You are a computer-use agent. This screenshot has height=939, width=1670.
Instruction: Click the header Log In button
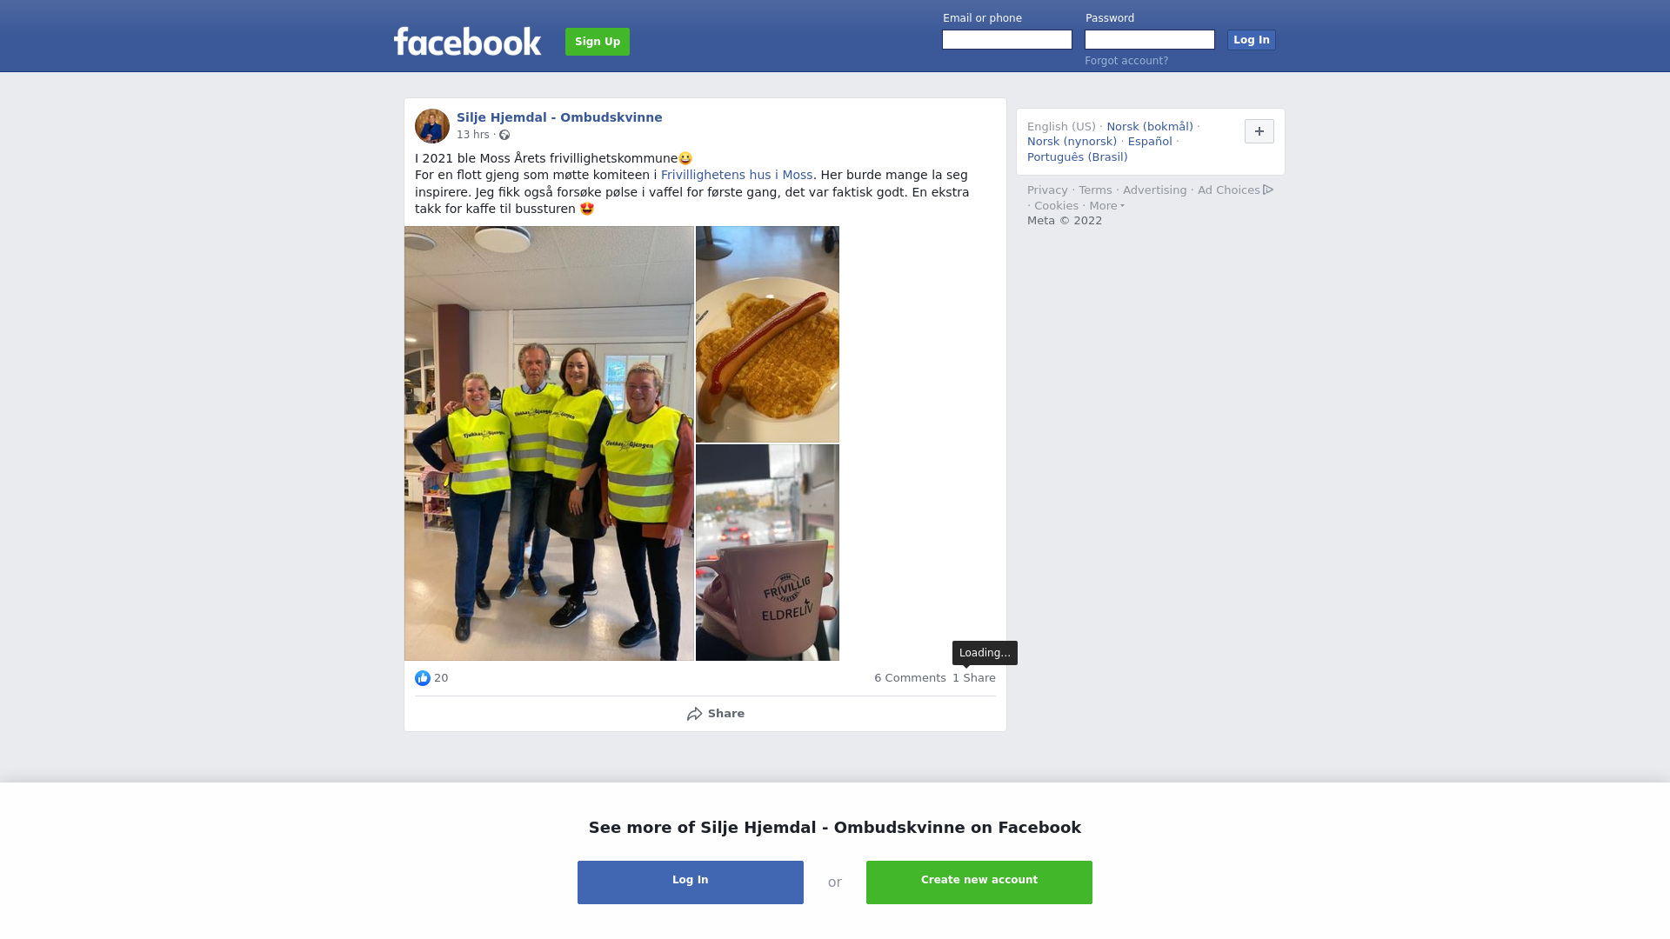pyautogui.click(x=1252, y=40)
